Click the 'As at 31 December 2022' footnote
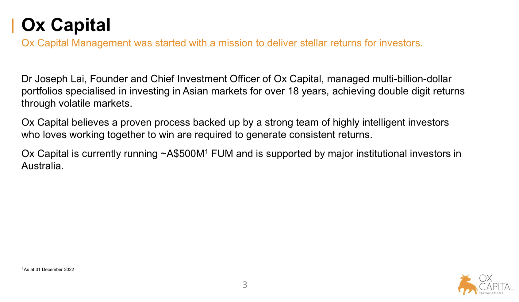This screenshot has height=302, width=519. tap(49, 270)
